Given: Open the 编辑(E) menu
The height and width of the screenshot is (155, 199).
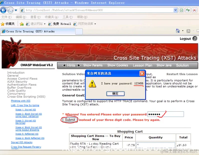Looking at the screenshot, I should [x=21, y=17].
